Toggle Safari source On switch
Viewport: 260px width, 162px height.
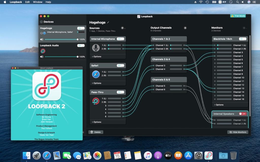click(x=120, y=66)
